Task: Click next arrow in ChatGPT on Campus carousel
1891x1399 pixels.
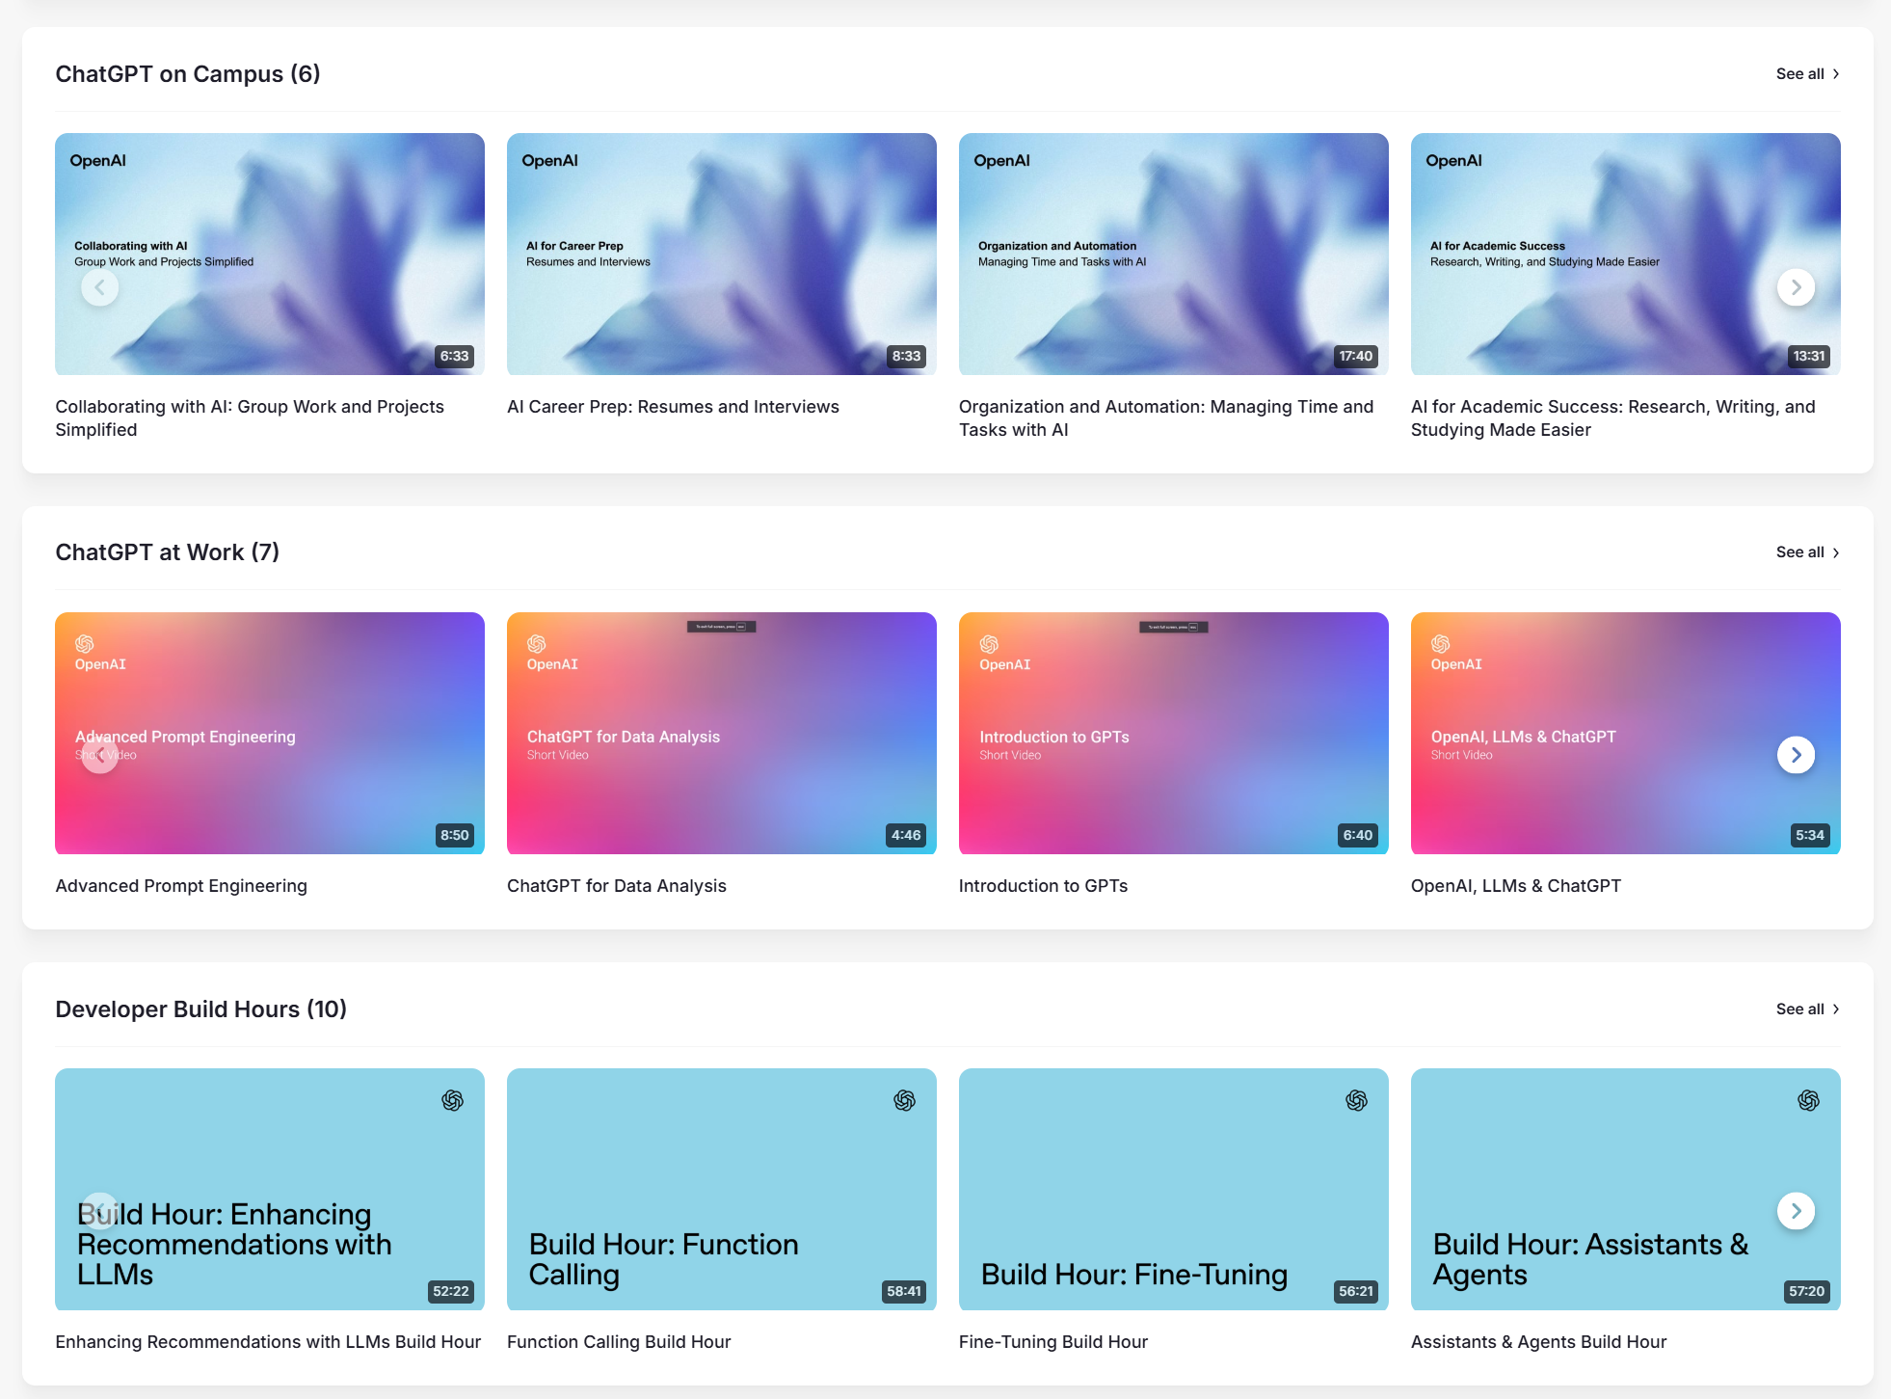Action: (1796, 287)
